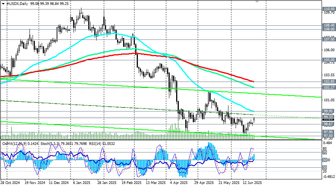Click the 70 level on oscillator scale
Screen dimensions: 336x187
[325, 152]
